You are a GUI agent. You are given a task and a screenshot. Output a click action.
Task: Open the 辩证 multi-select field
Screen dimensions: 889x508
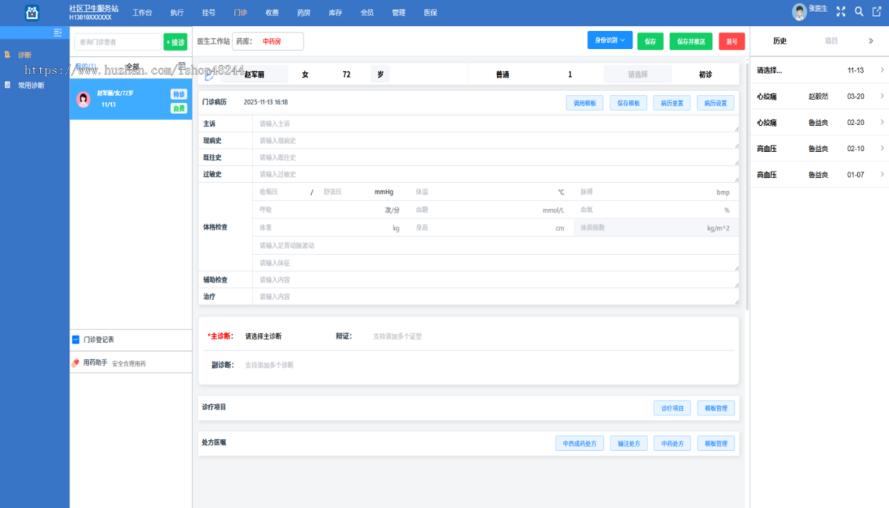[x=548, y=336]
